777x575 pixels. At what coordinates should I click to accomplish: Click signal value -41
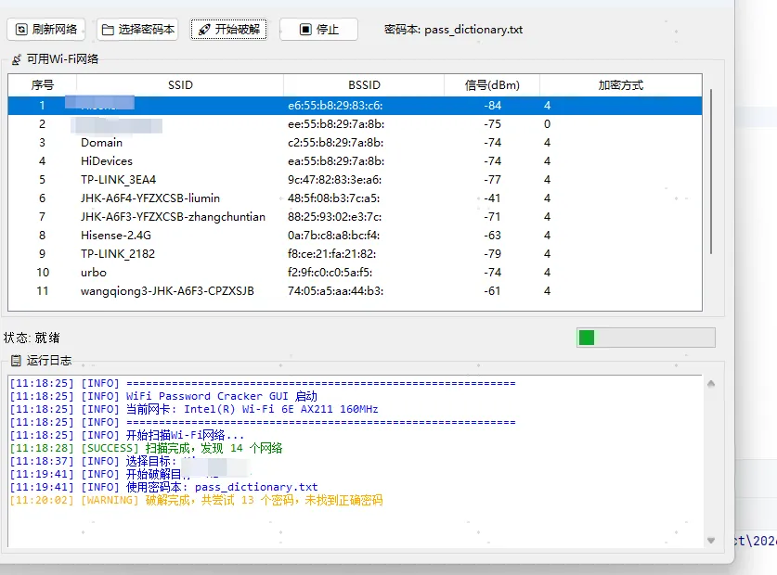(492, 198)
